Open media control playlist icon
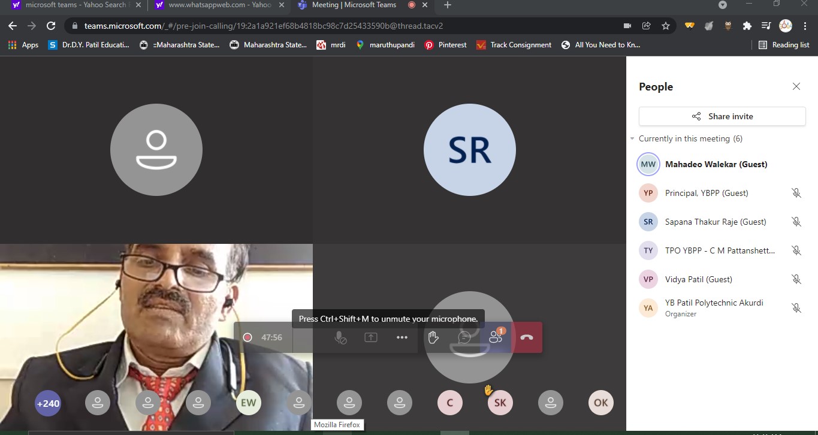 pyautogui.click(x=766, y=26)
